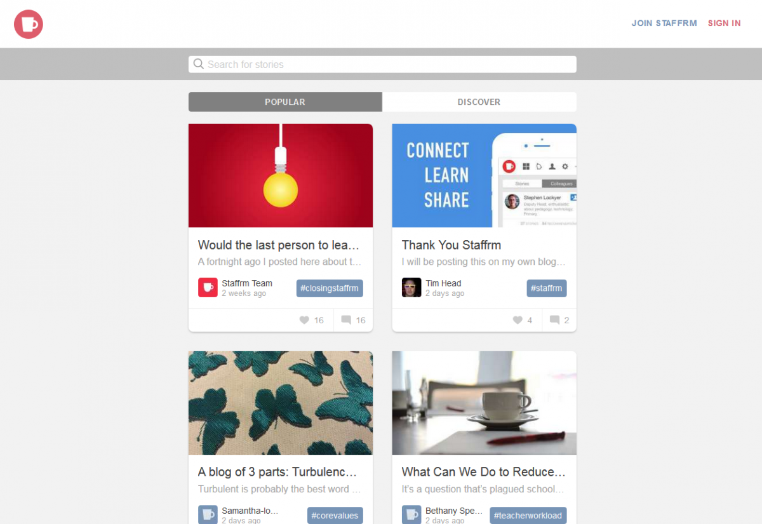762x524 pixels.
Task: Click the Sign In link
Action: pyautogui.click(x=725, y=23)
